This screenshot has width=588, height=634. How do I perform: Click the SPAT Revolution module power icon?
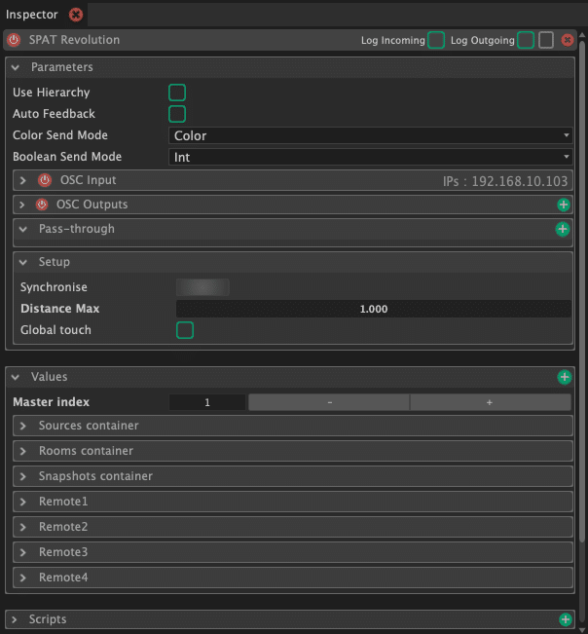14,41
